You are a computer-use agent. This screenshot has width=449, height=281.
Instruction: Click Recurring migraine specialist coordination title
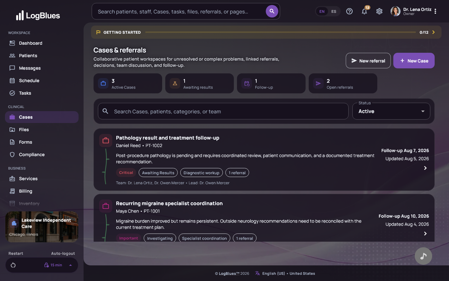(x=169, y=203)
